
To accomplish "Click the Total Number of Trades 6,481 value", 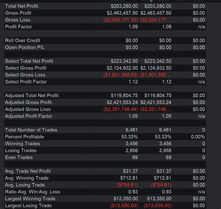I will click(131, 130).
